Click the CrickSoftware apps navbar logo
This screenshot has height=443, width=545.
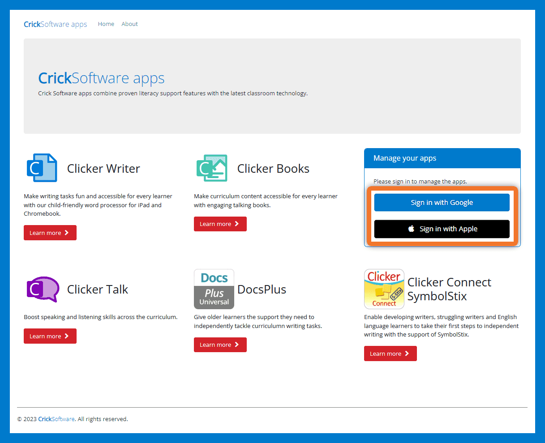pos(55,24)
